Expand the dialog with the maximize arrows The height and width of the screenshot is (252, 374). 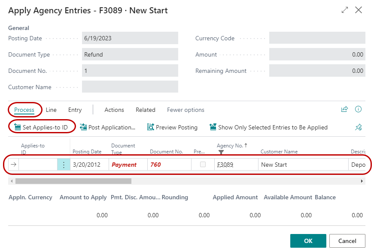click(x=345, y=10)
